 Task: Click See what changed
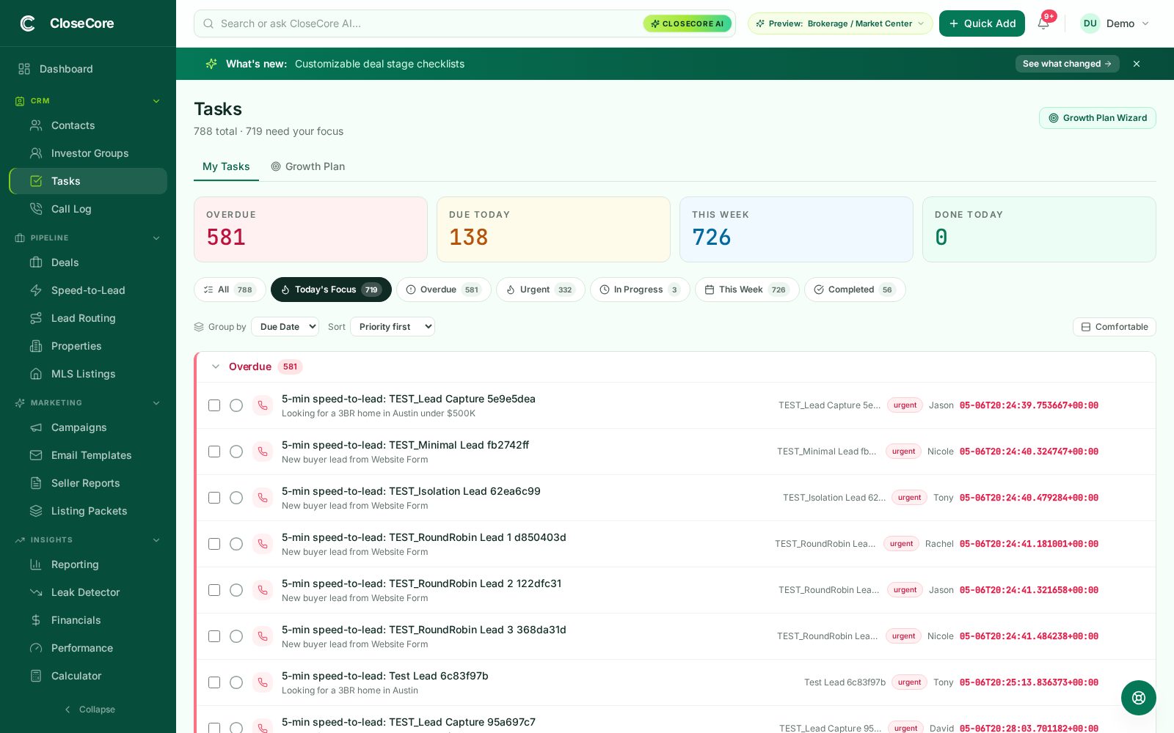(x=1067, y=64)
